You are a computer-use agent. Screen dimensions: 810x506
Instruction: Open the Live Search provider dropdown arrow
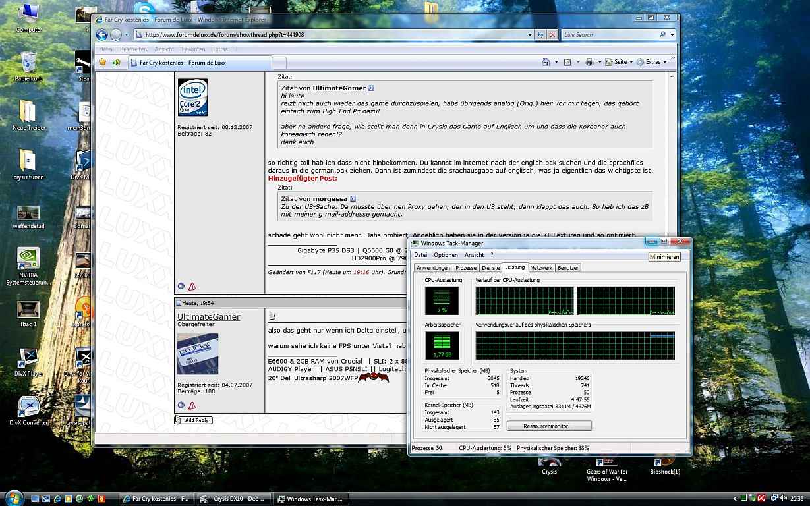pyautogui.click(x=672, y=35)
